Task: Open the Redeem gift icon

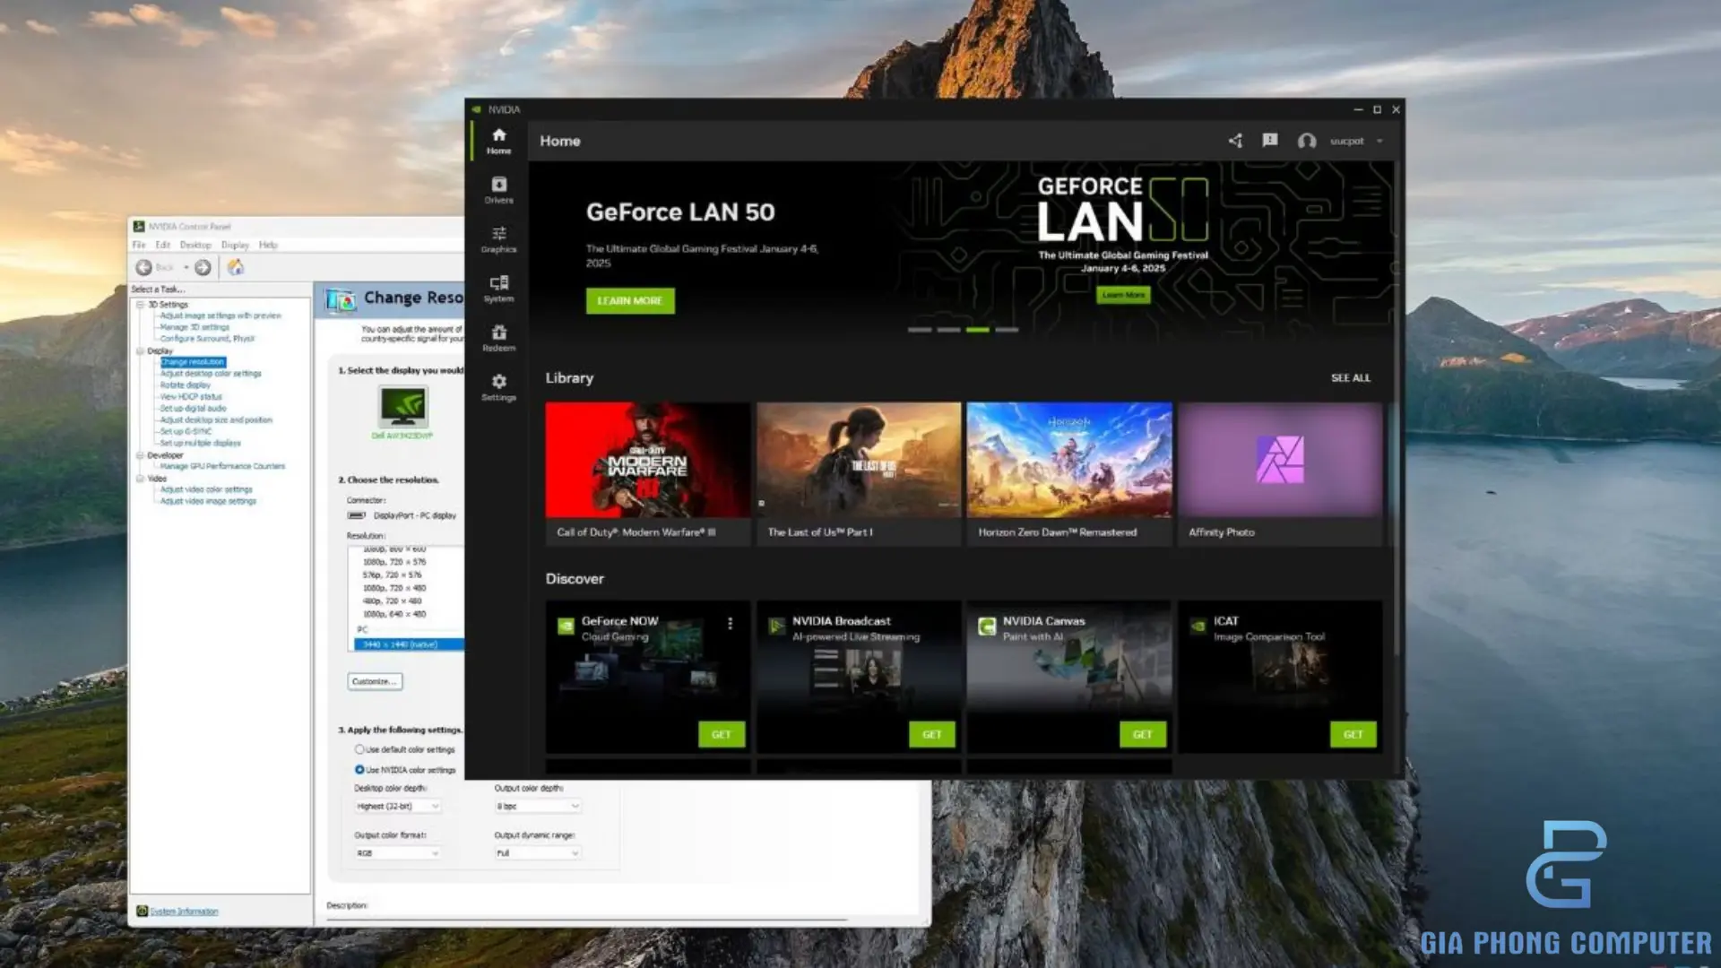Action: tap(498, 337)
